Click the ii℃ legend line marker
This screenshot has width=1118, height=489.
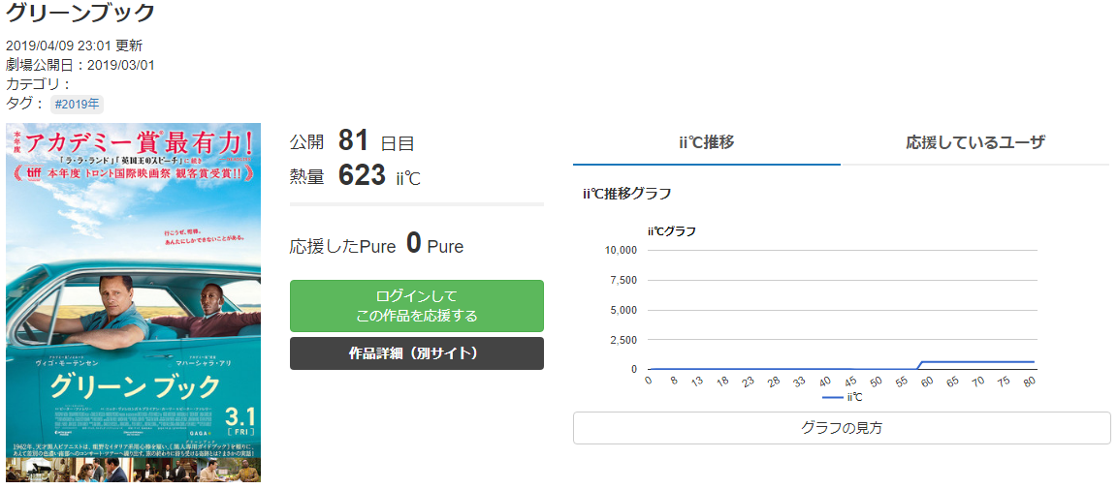[x=832, y=397]
